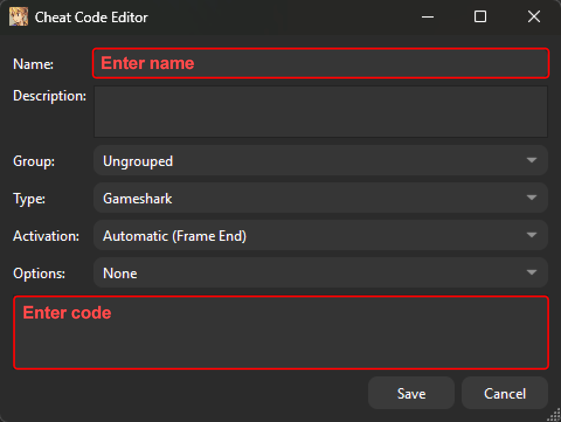
Task: Click the 'Options:' label
Action: click(x=39, y=274)
